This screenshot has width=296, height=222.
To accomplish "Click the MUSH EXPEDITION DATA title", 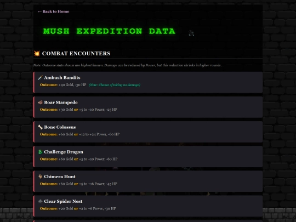I will coord(109,31).
